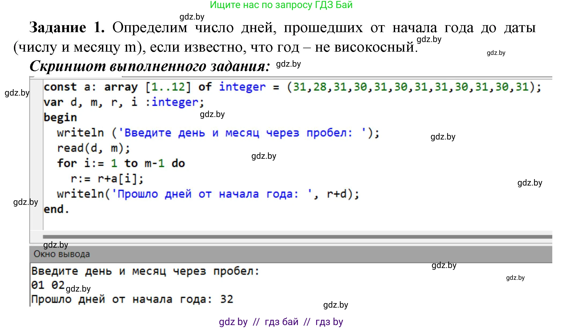Viewport: 563px width, 328px height.
Task: Click the prompt line in the output window
Action: [x=145, y=271]
